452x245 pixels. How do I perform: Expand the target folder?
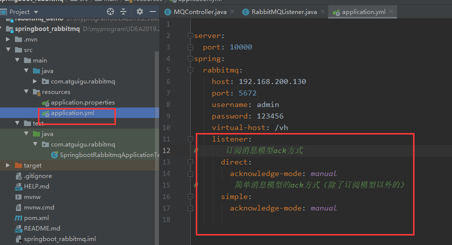point(8,165)
